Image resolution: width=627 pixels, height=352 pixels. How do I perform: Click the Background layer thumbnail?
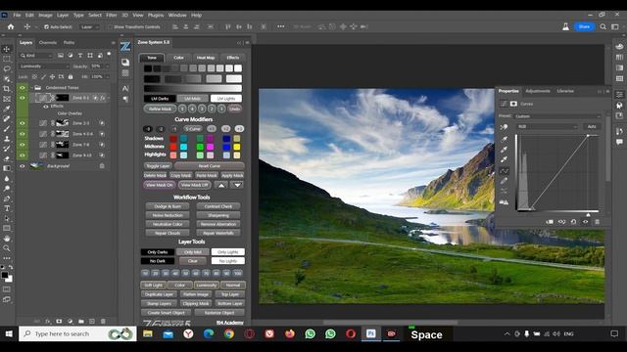tap(37, 166)
